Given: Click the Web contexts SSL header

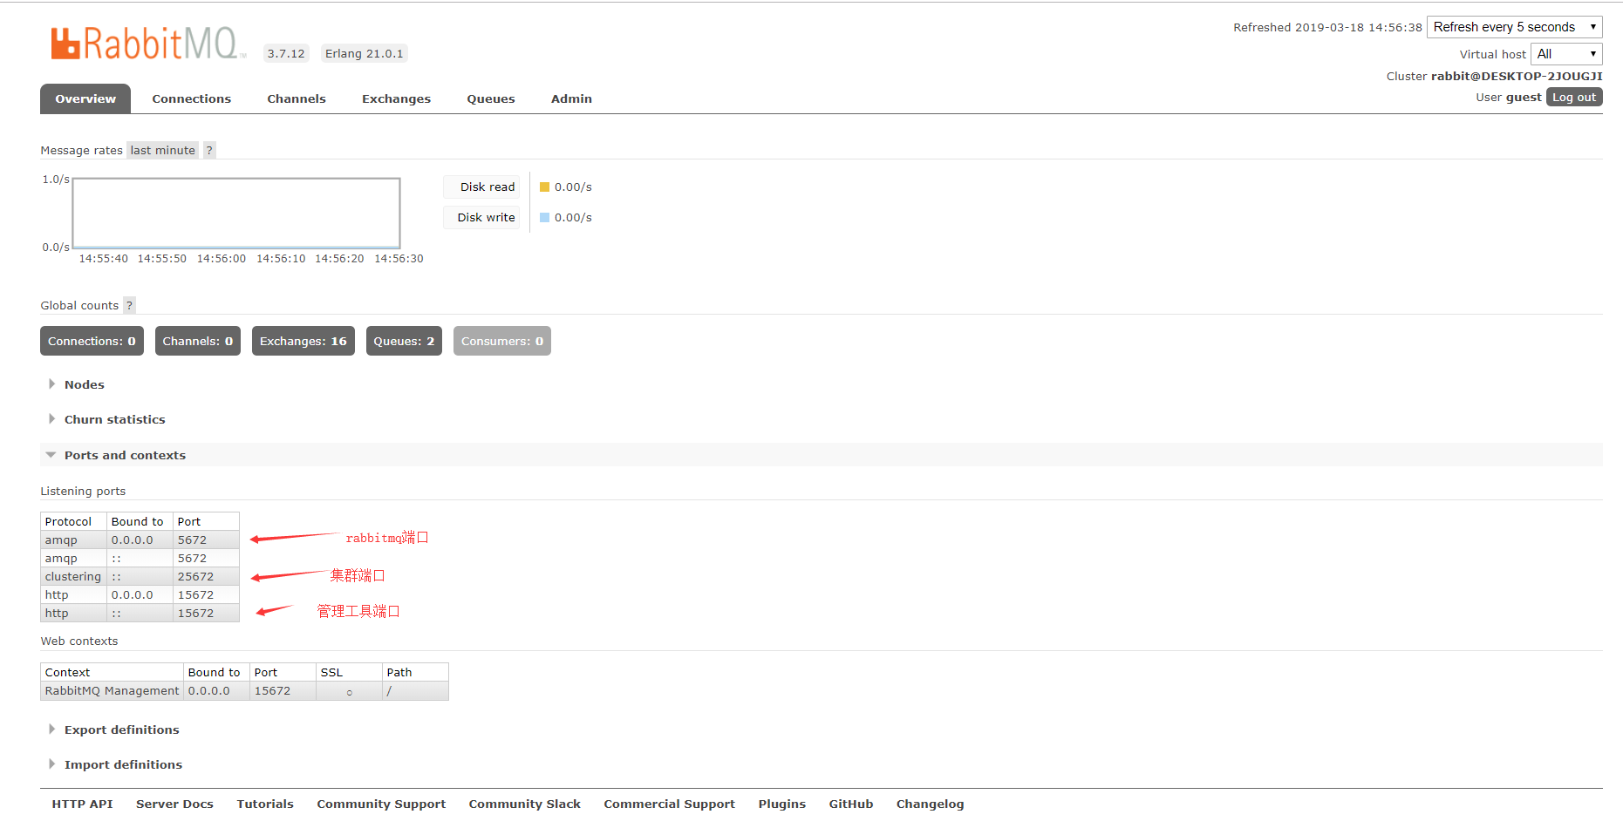Looking at the screenshot, I should 349,672.
